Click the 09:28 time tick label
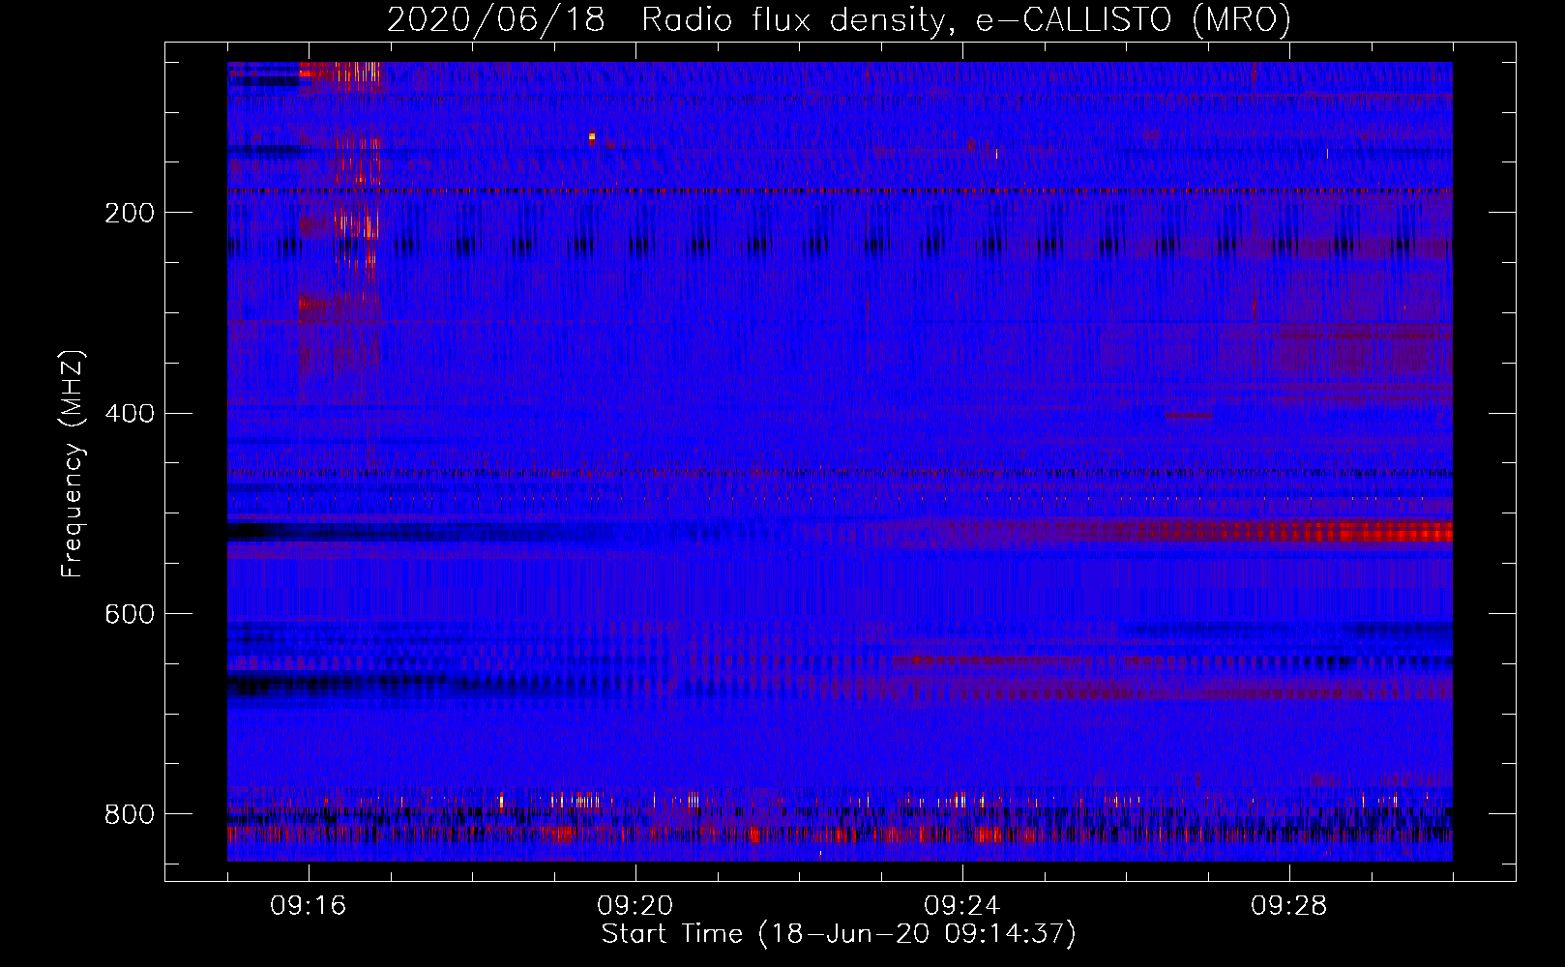Image resolution: width=1565 pixels, height=967 pixels. point(1289,906)
